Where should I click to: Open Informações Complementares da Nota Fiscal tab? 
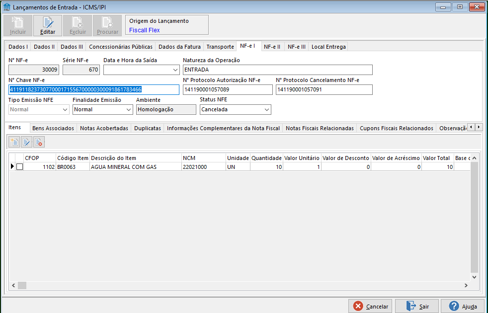[223, 128]
